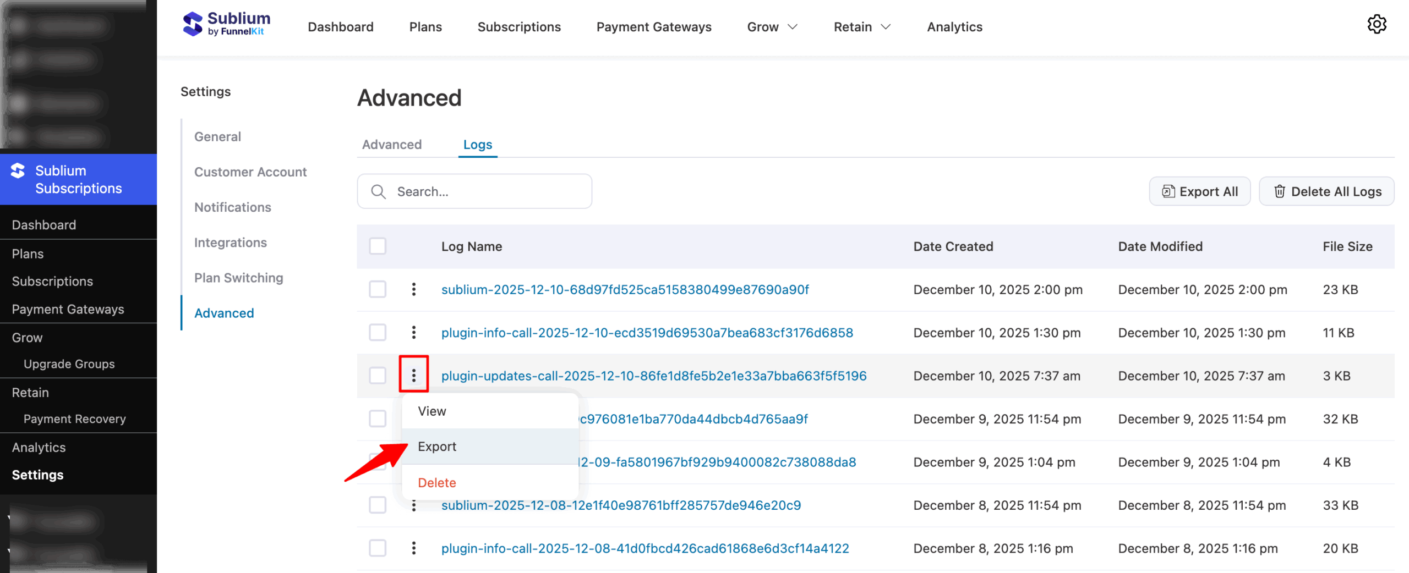Click the Sublium Subscriptions sidebar icon
This screenshot has width=1409, height=573.
[x=18, y=171]
